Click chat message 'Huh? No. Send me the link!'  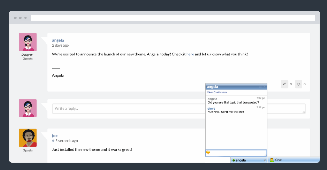pos(226,112)
